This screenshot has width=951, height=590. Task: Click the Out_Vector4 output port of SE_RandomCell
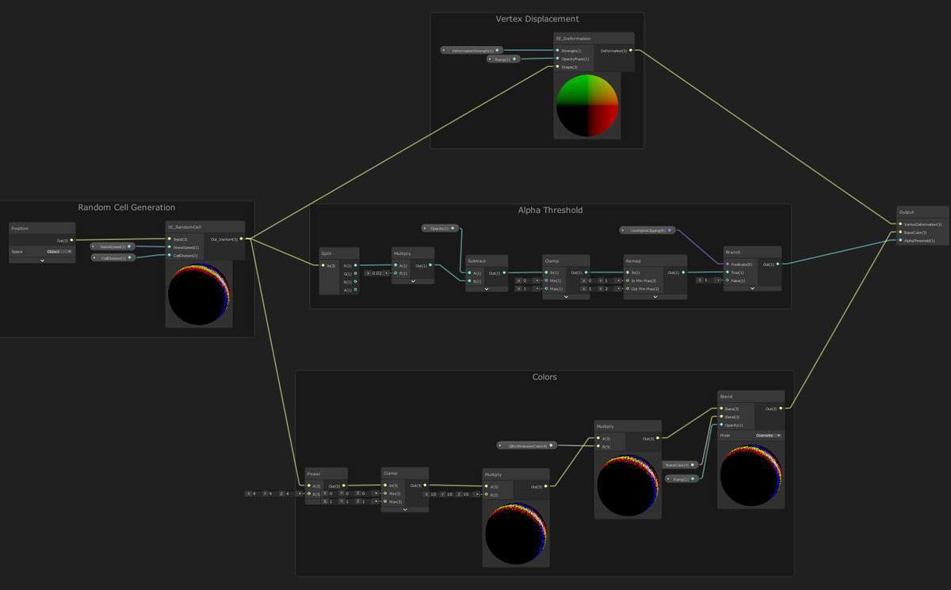pos(241,238)
